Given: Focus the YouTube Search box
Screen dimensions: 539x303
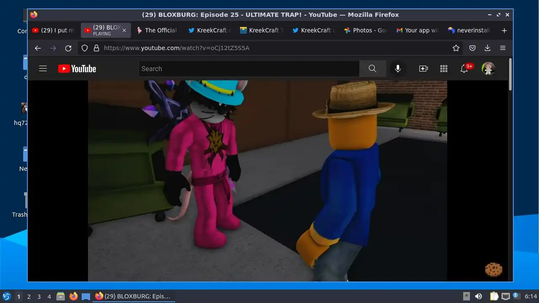Looking at the screenshot, I should point(249,69).
